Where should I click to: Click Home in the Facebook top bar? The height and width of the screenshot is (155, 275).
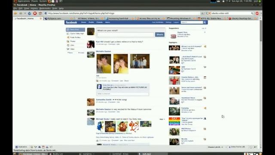[x=83, y=22]
